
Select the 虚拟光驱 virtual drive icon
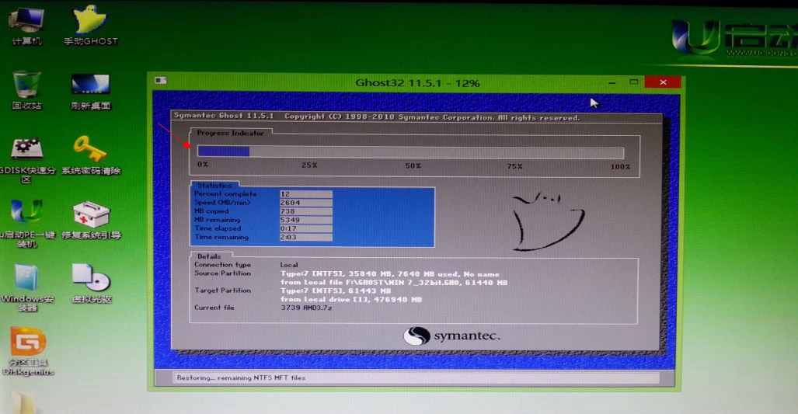click(91, 277)
